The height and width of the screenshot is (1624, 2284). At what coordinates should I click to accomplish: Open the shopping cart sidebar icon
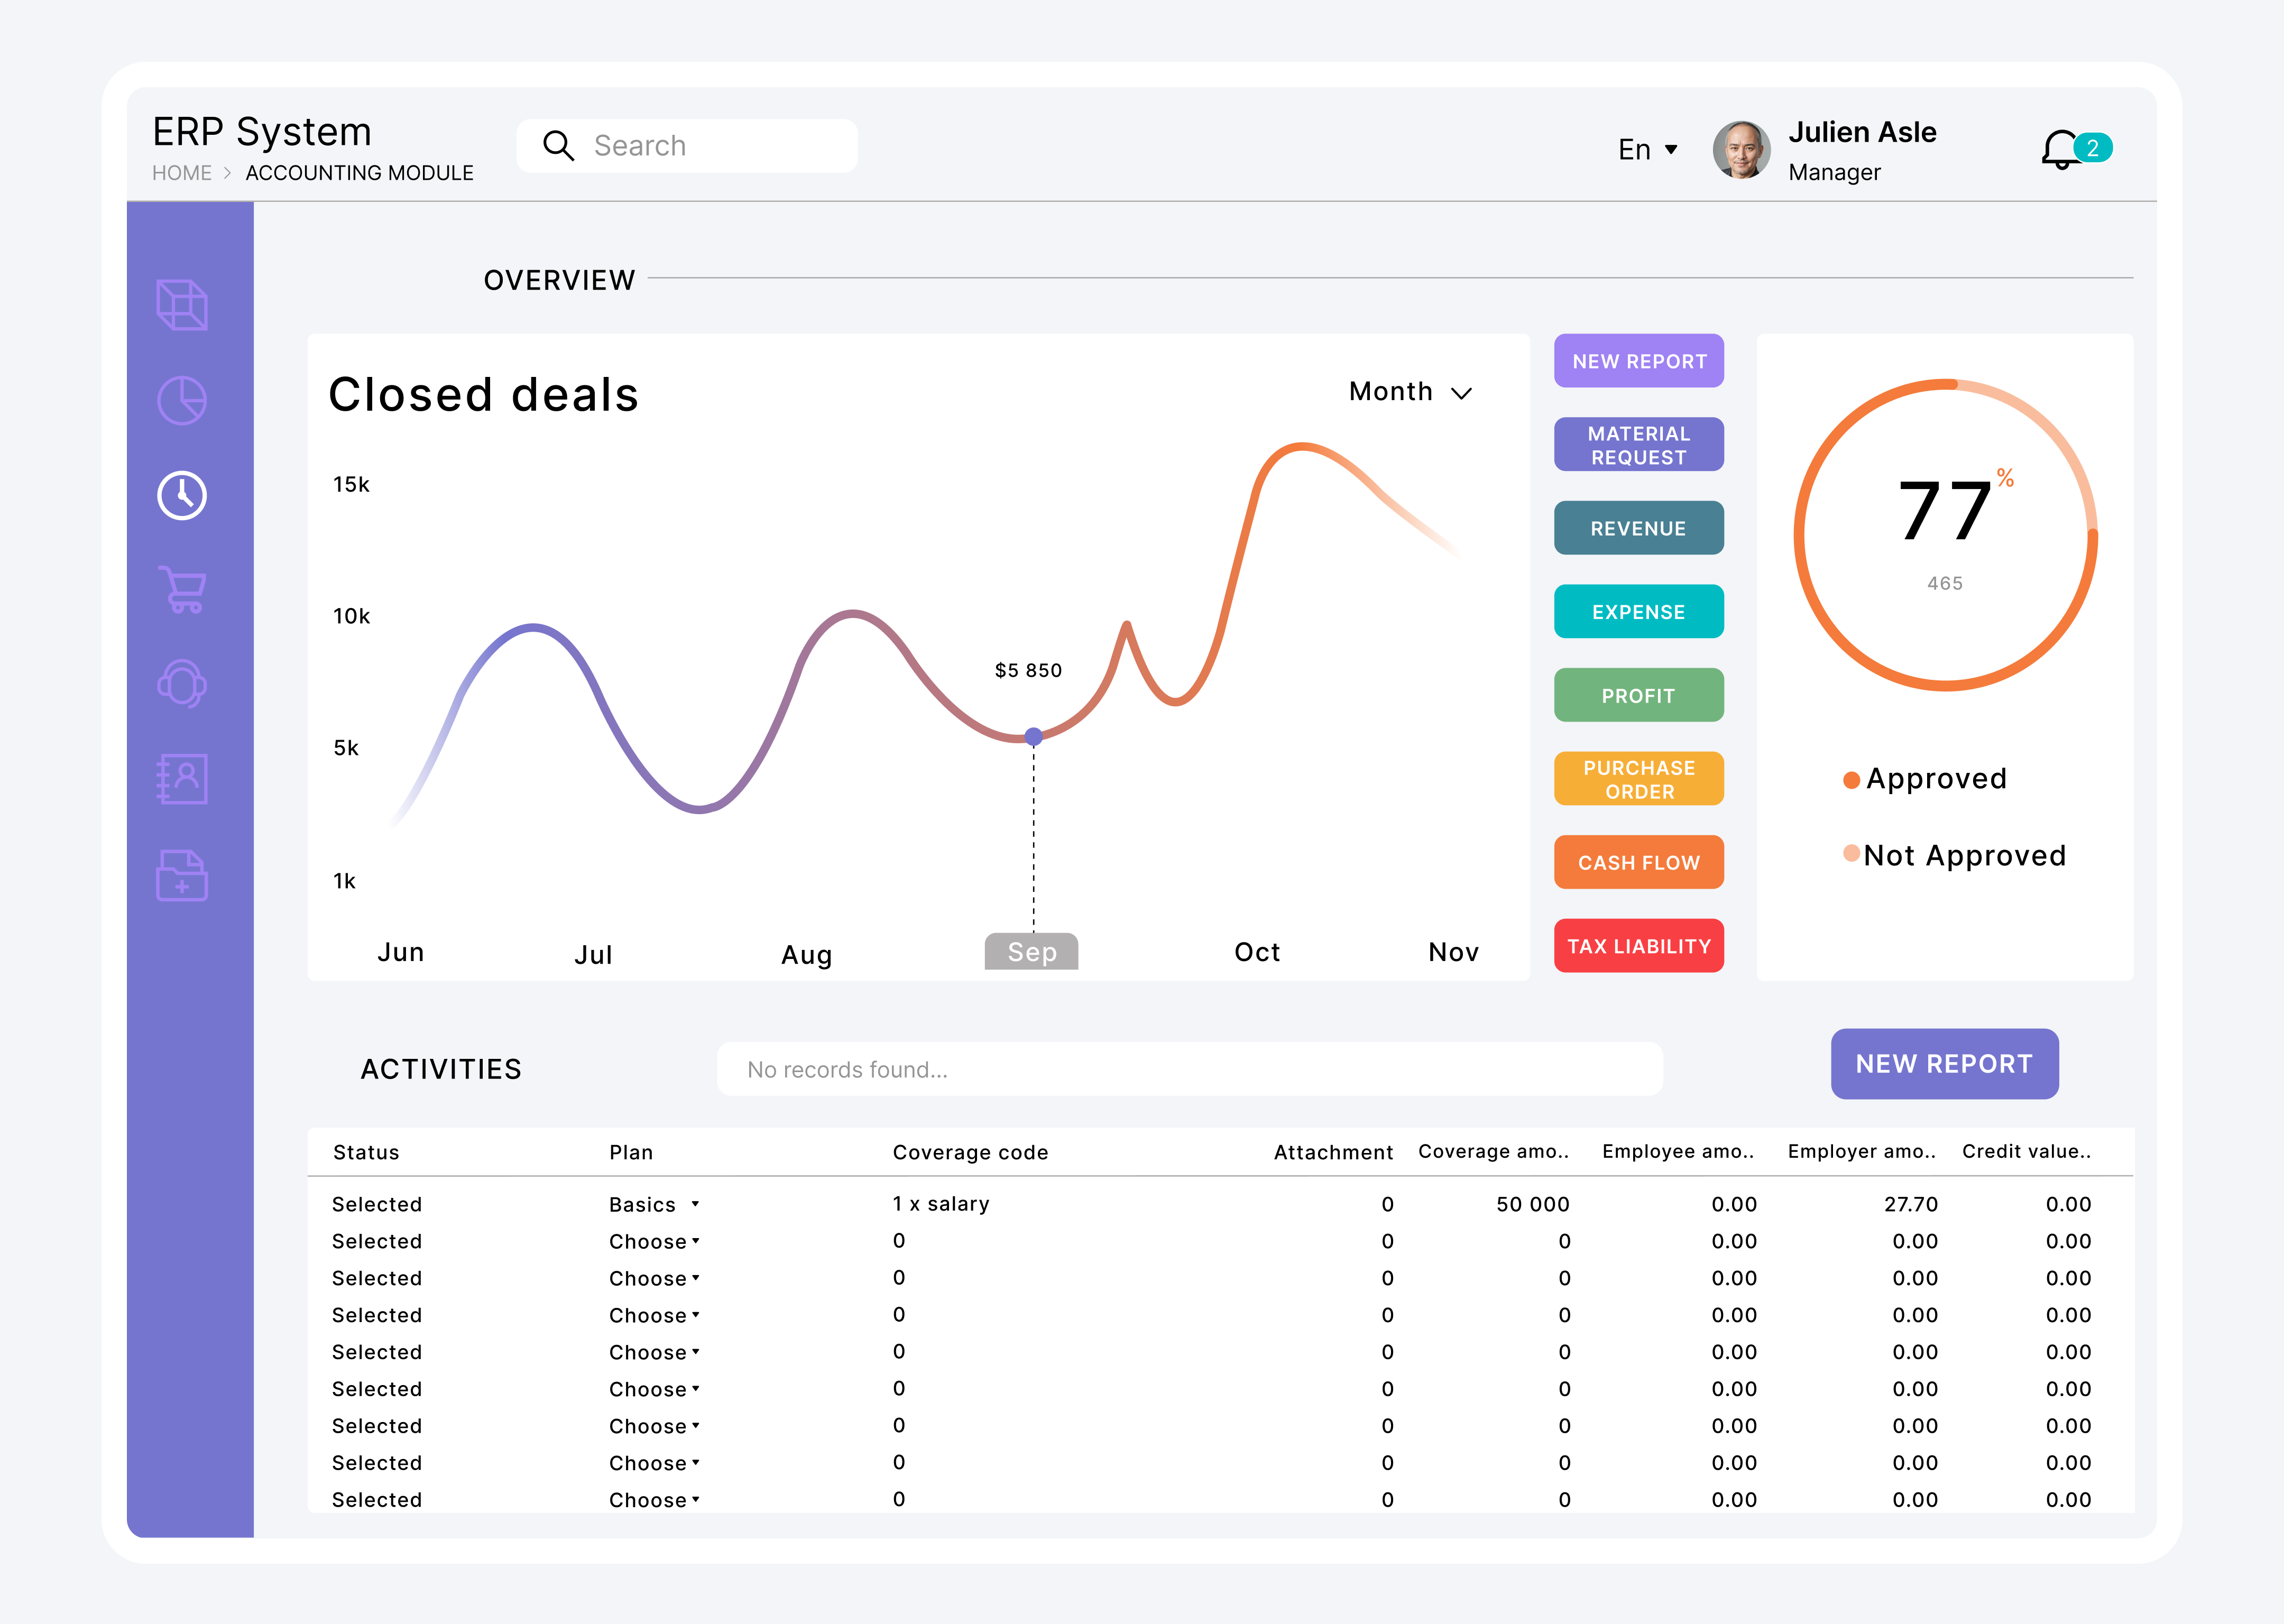pyautogui.click(x=182, y=590)
